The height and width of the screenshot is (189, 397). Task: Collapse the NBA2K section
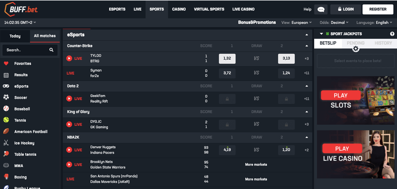coord(306,137)
